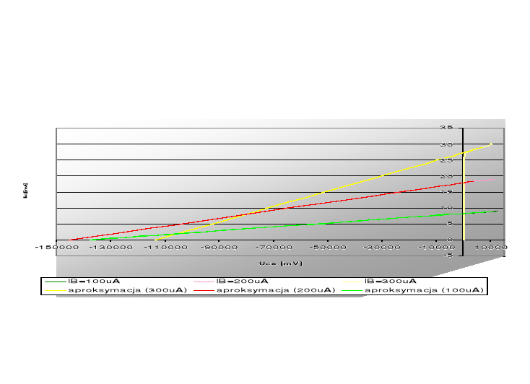Select the 'aproksymacja (200uA)' legend label

pyautogui.click(x=275, y=290)
